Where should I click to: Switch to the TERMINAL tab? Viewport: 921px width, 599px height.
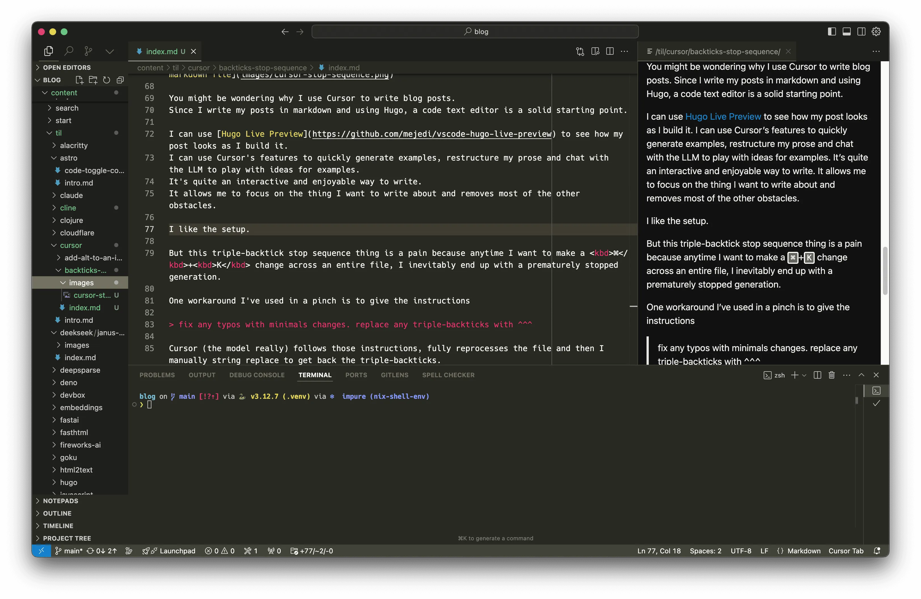tap(315, 375)
